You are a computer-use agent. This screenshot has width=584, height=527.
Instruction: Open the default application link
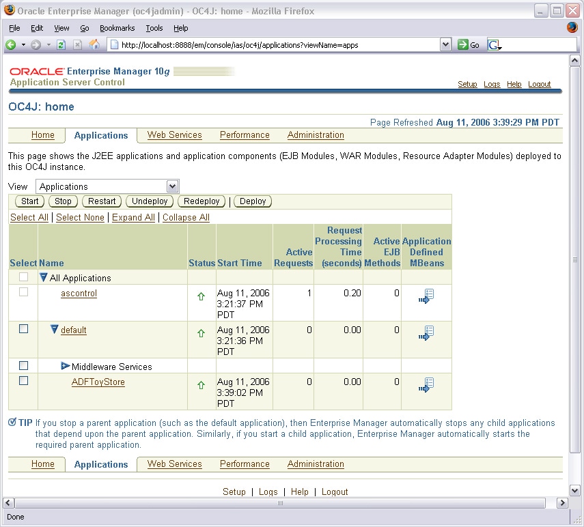tap(74, 330)
